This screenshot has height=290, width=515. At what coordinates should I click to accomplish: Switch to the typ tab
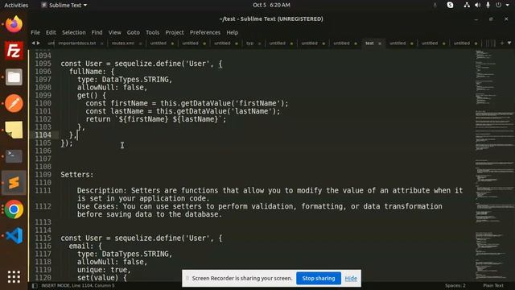(x=250, y=43)
